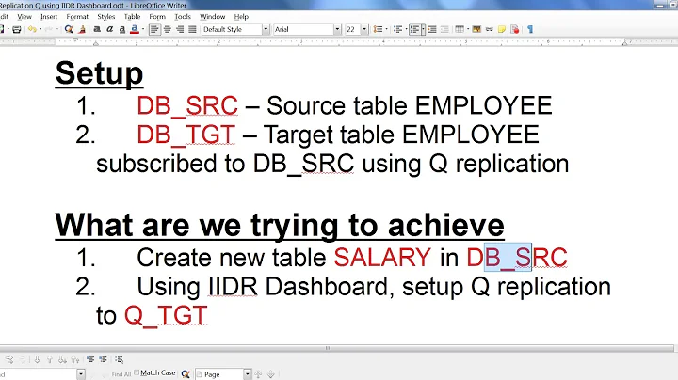Open the Help menu
This screenshot has width=678, height=380.
pos(241,16)
